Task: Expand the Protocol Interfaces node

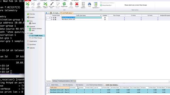Action: [28, 29]
